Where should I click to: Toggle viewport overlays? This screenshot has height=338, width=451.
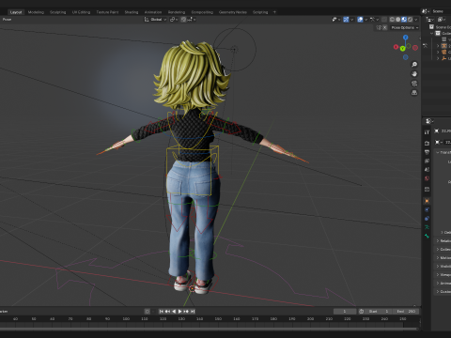point(360,20)
